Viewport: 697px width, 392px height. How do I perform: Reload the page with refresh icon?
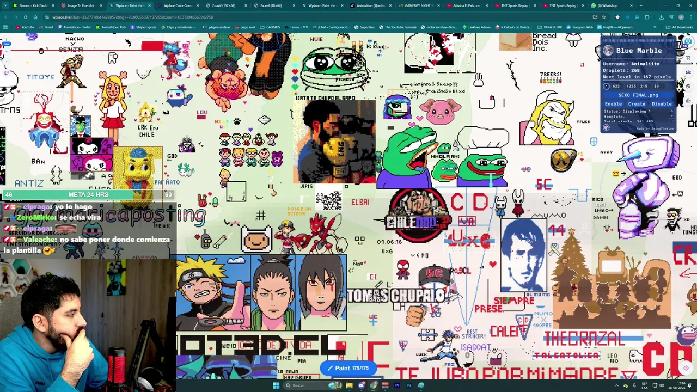[x=25, y=17]
